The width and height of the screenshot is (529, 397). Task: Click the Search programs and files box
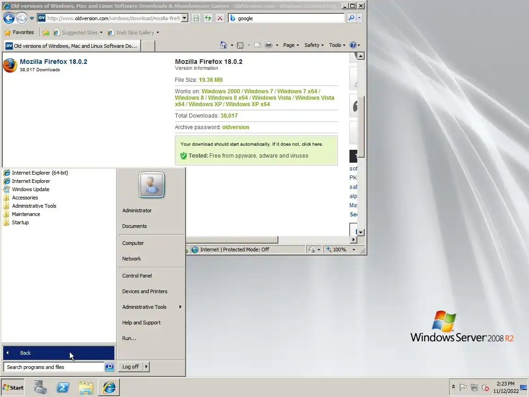coord(54,367)
